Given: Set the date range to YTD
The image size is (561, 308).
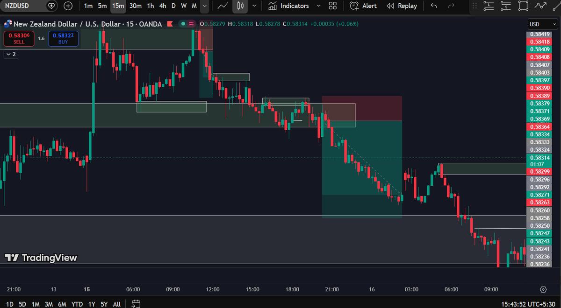Looking at the screenshot, I should pyautogui.click(x=78, y=304).
